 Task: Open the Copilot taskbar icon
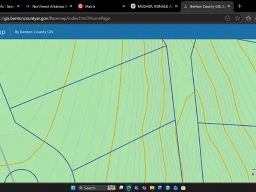pos(144,188)
